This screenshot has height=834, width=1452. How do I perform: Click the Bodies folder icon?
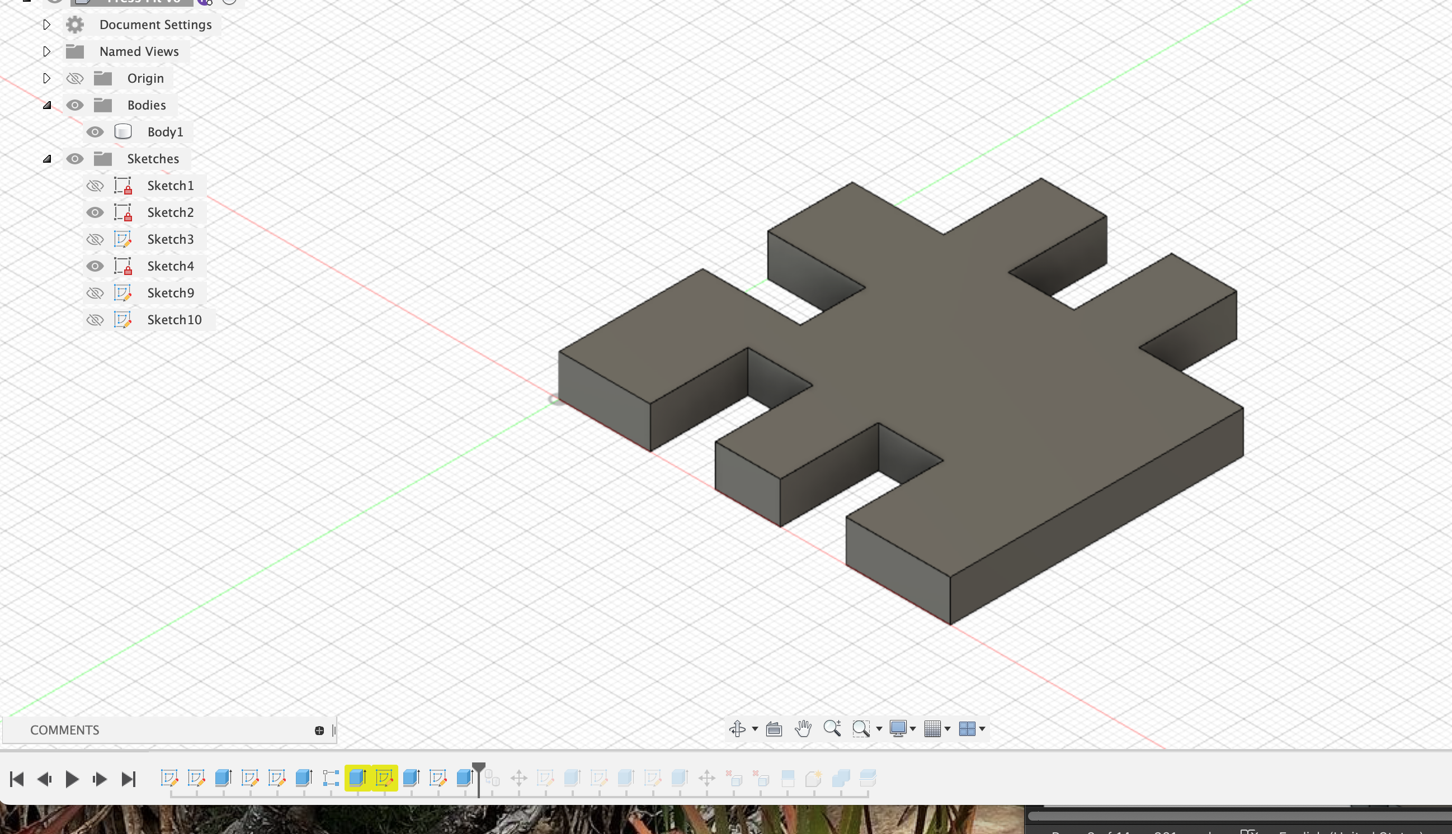[x=103, y=105]
